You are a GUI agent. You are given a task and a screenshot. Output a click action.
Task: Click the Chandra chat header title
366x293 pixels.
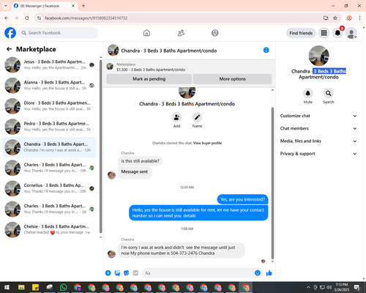click(x=169, y=51)
